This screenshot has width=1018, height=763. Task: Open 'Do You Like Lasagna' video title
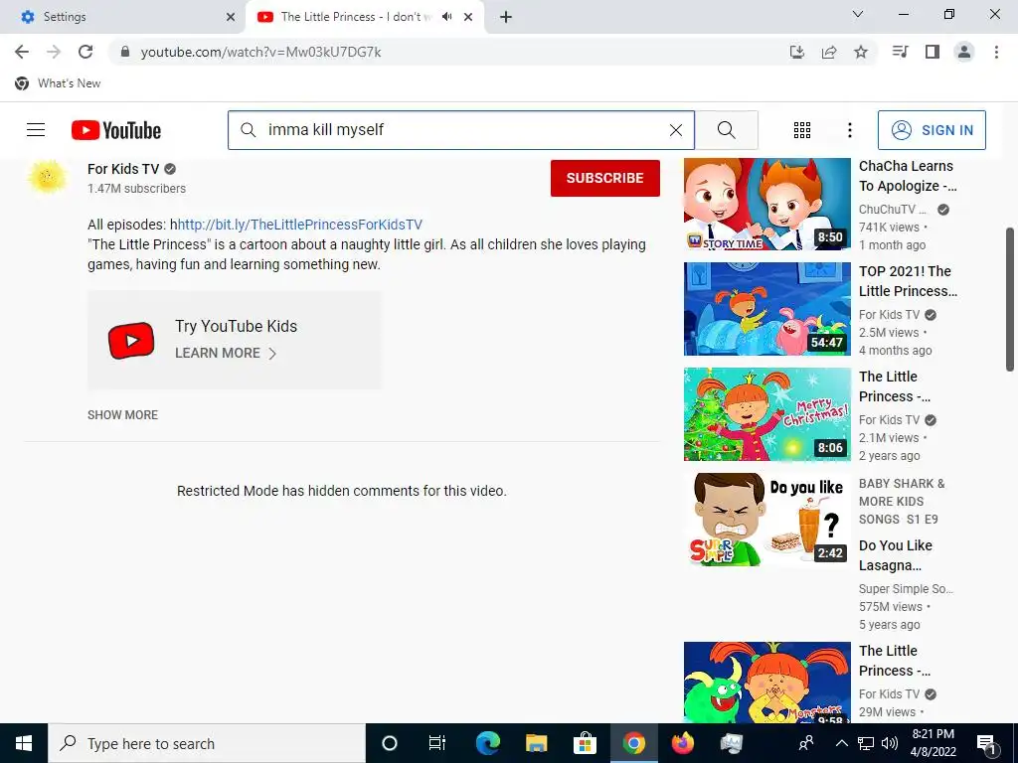(x=896, y=555)
